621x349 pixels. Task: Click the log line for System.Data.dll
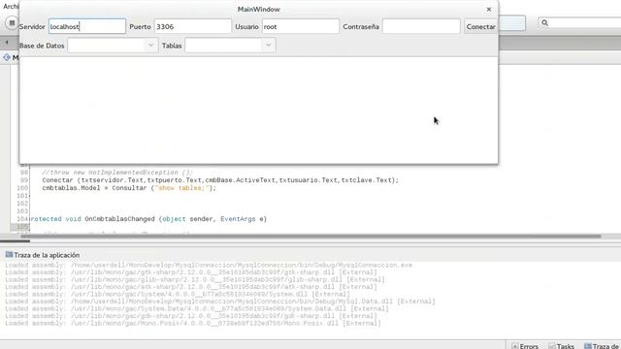coord(197,308)
